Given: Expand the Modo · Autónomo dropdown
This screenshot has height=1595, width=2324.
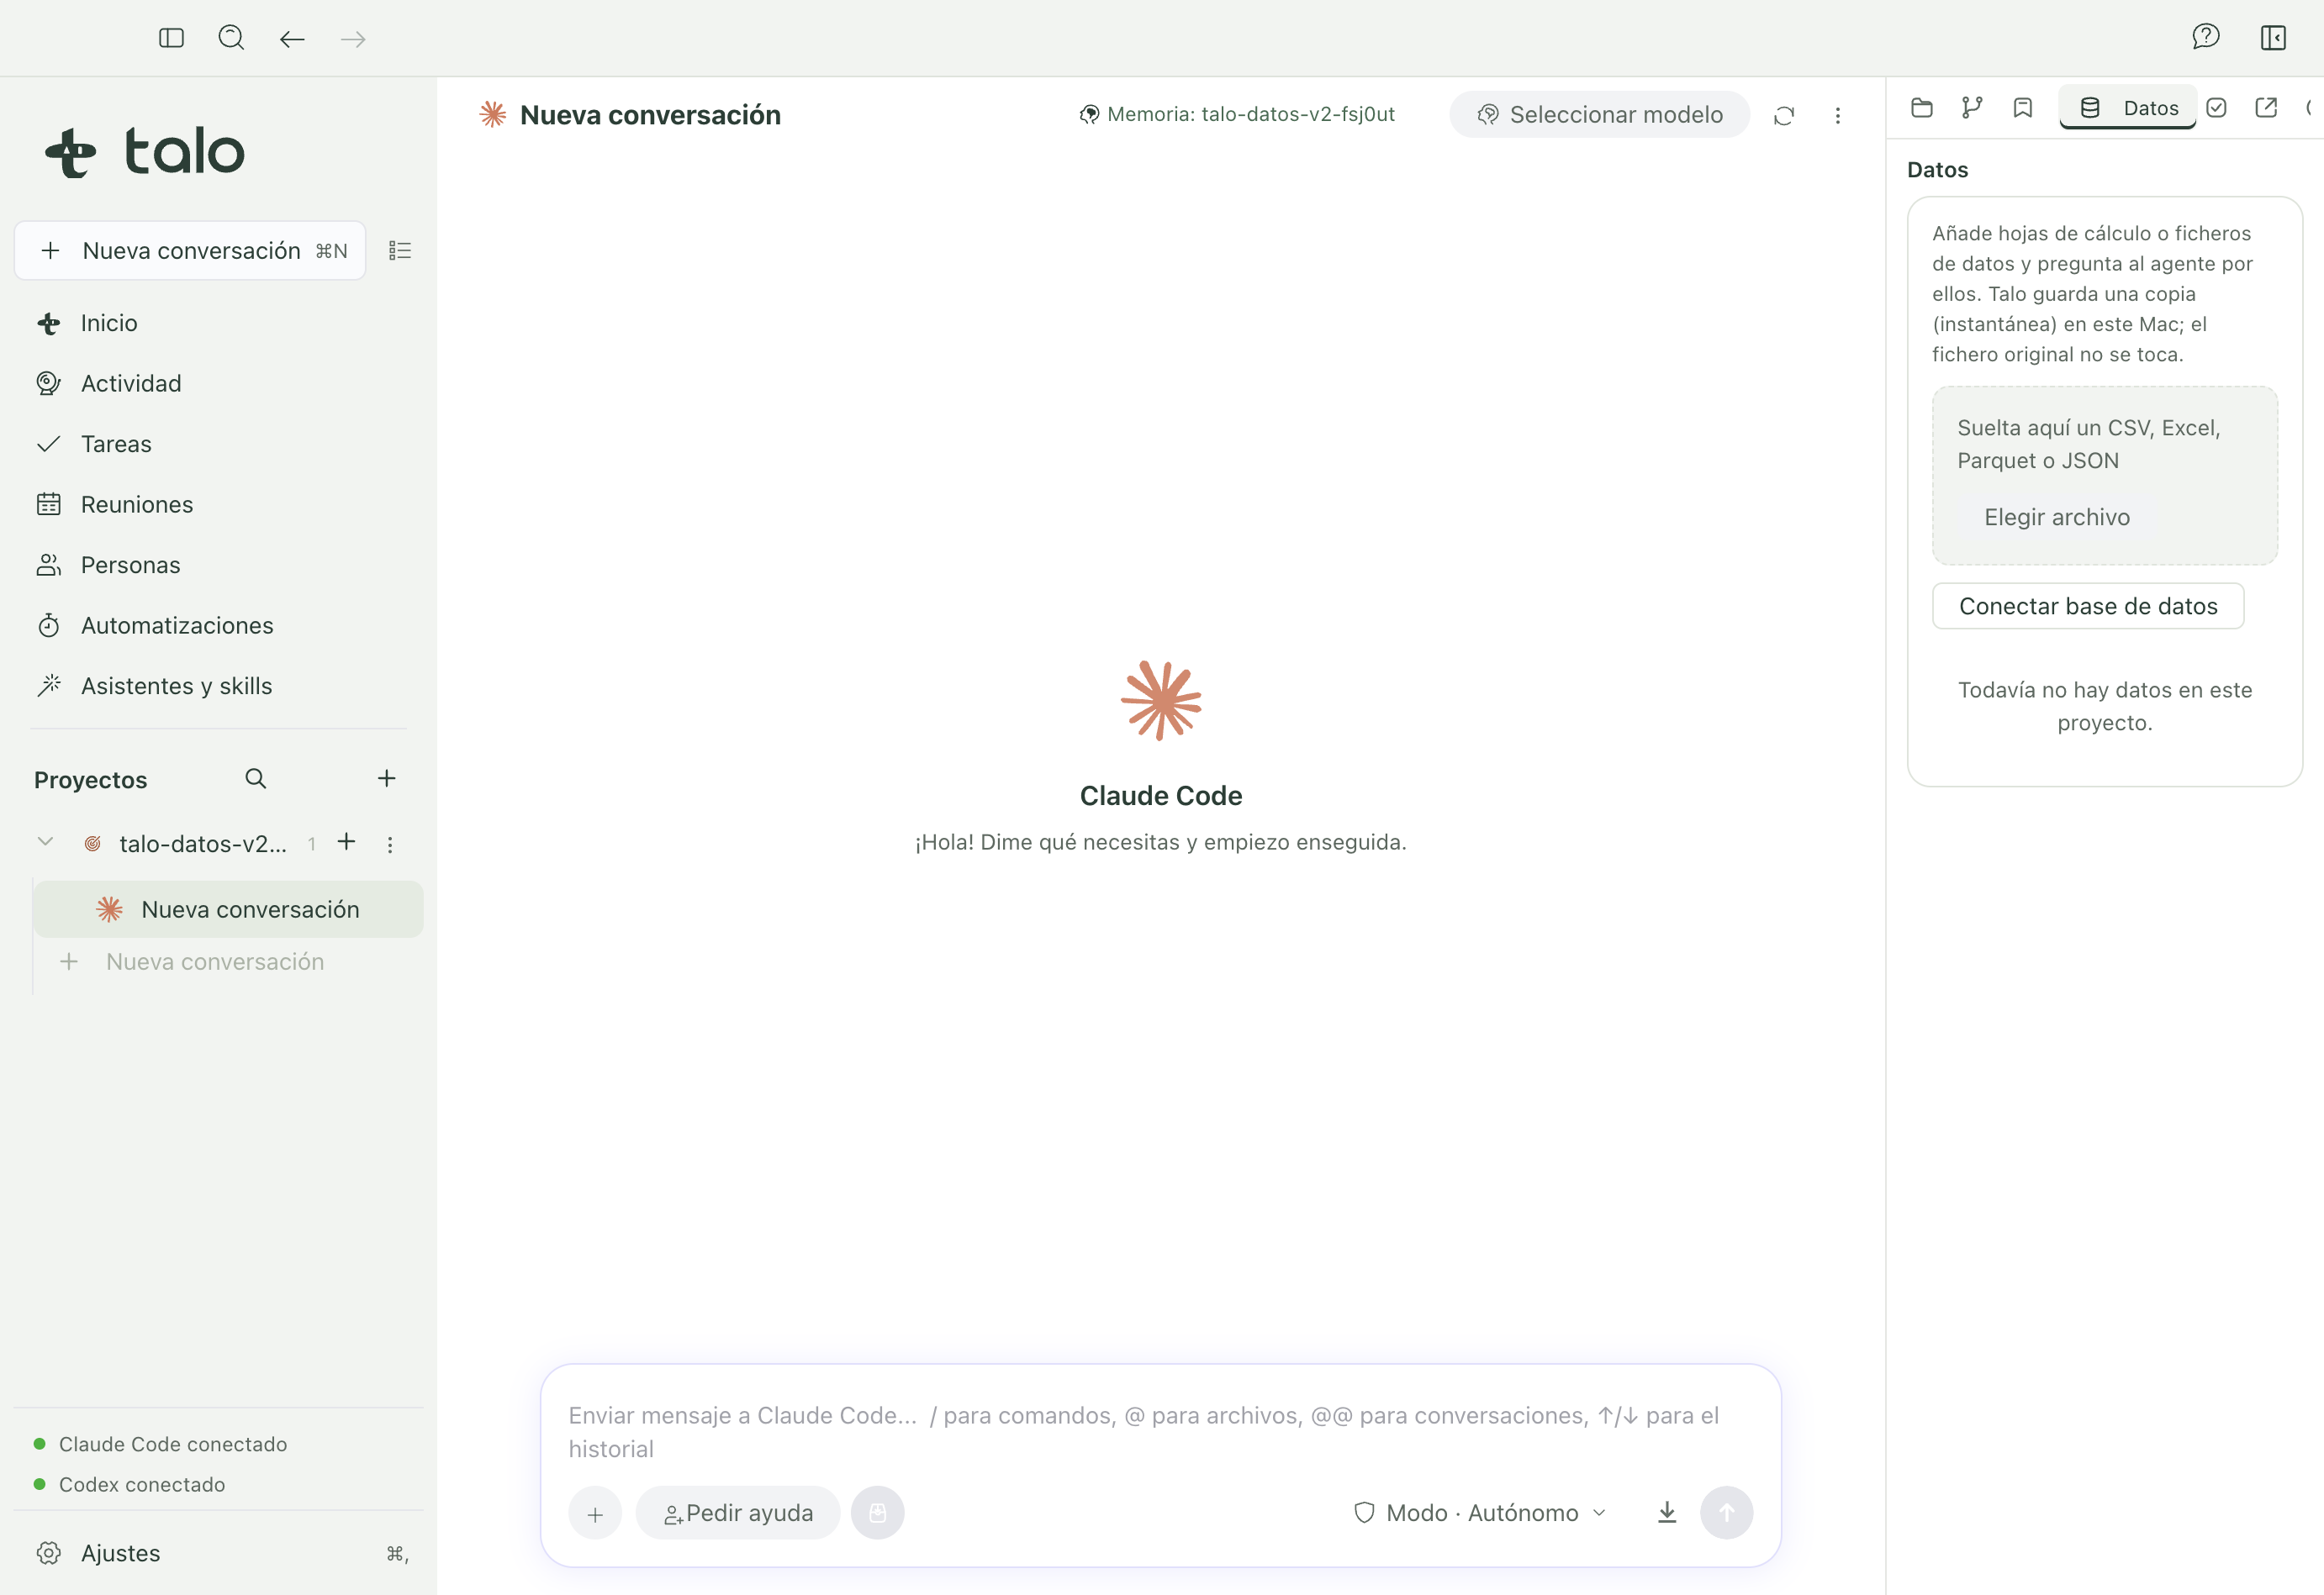Looking at the screenshot, I should (1480, 1512).
